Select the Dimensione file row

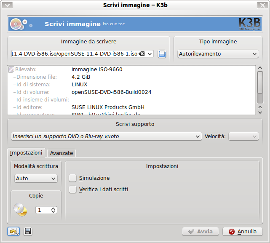132,77
